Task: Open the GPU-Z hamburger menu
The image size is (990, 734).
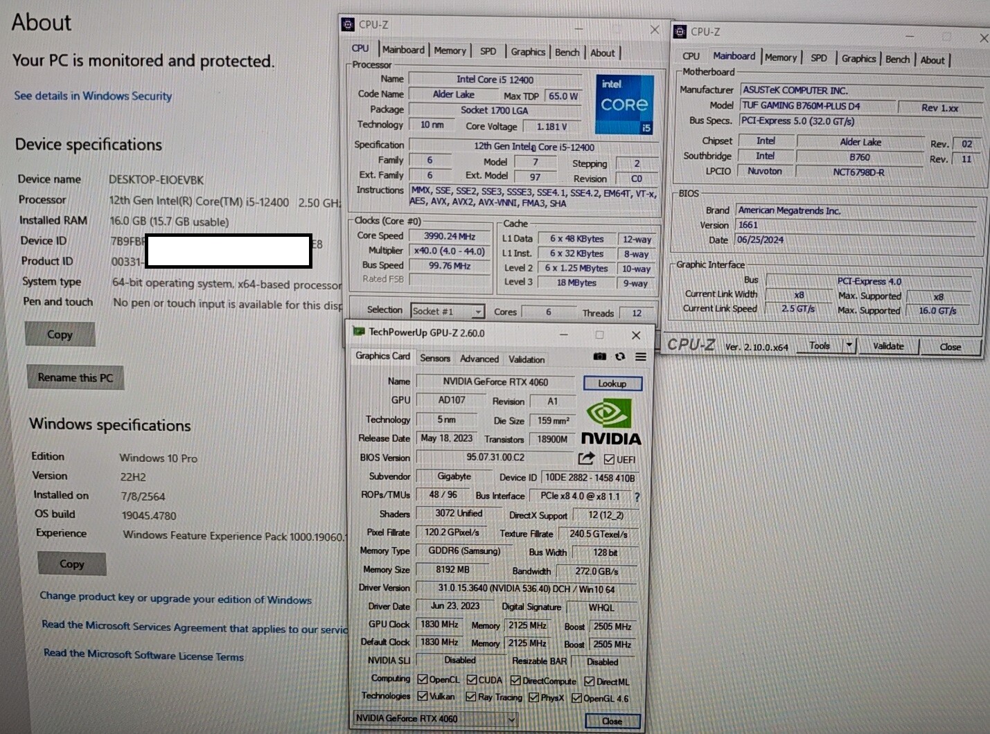Action: click(641, 357)
